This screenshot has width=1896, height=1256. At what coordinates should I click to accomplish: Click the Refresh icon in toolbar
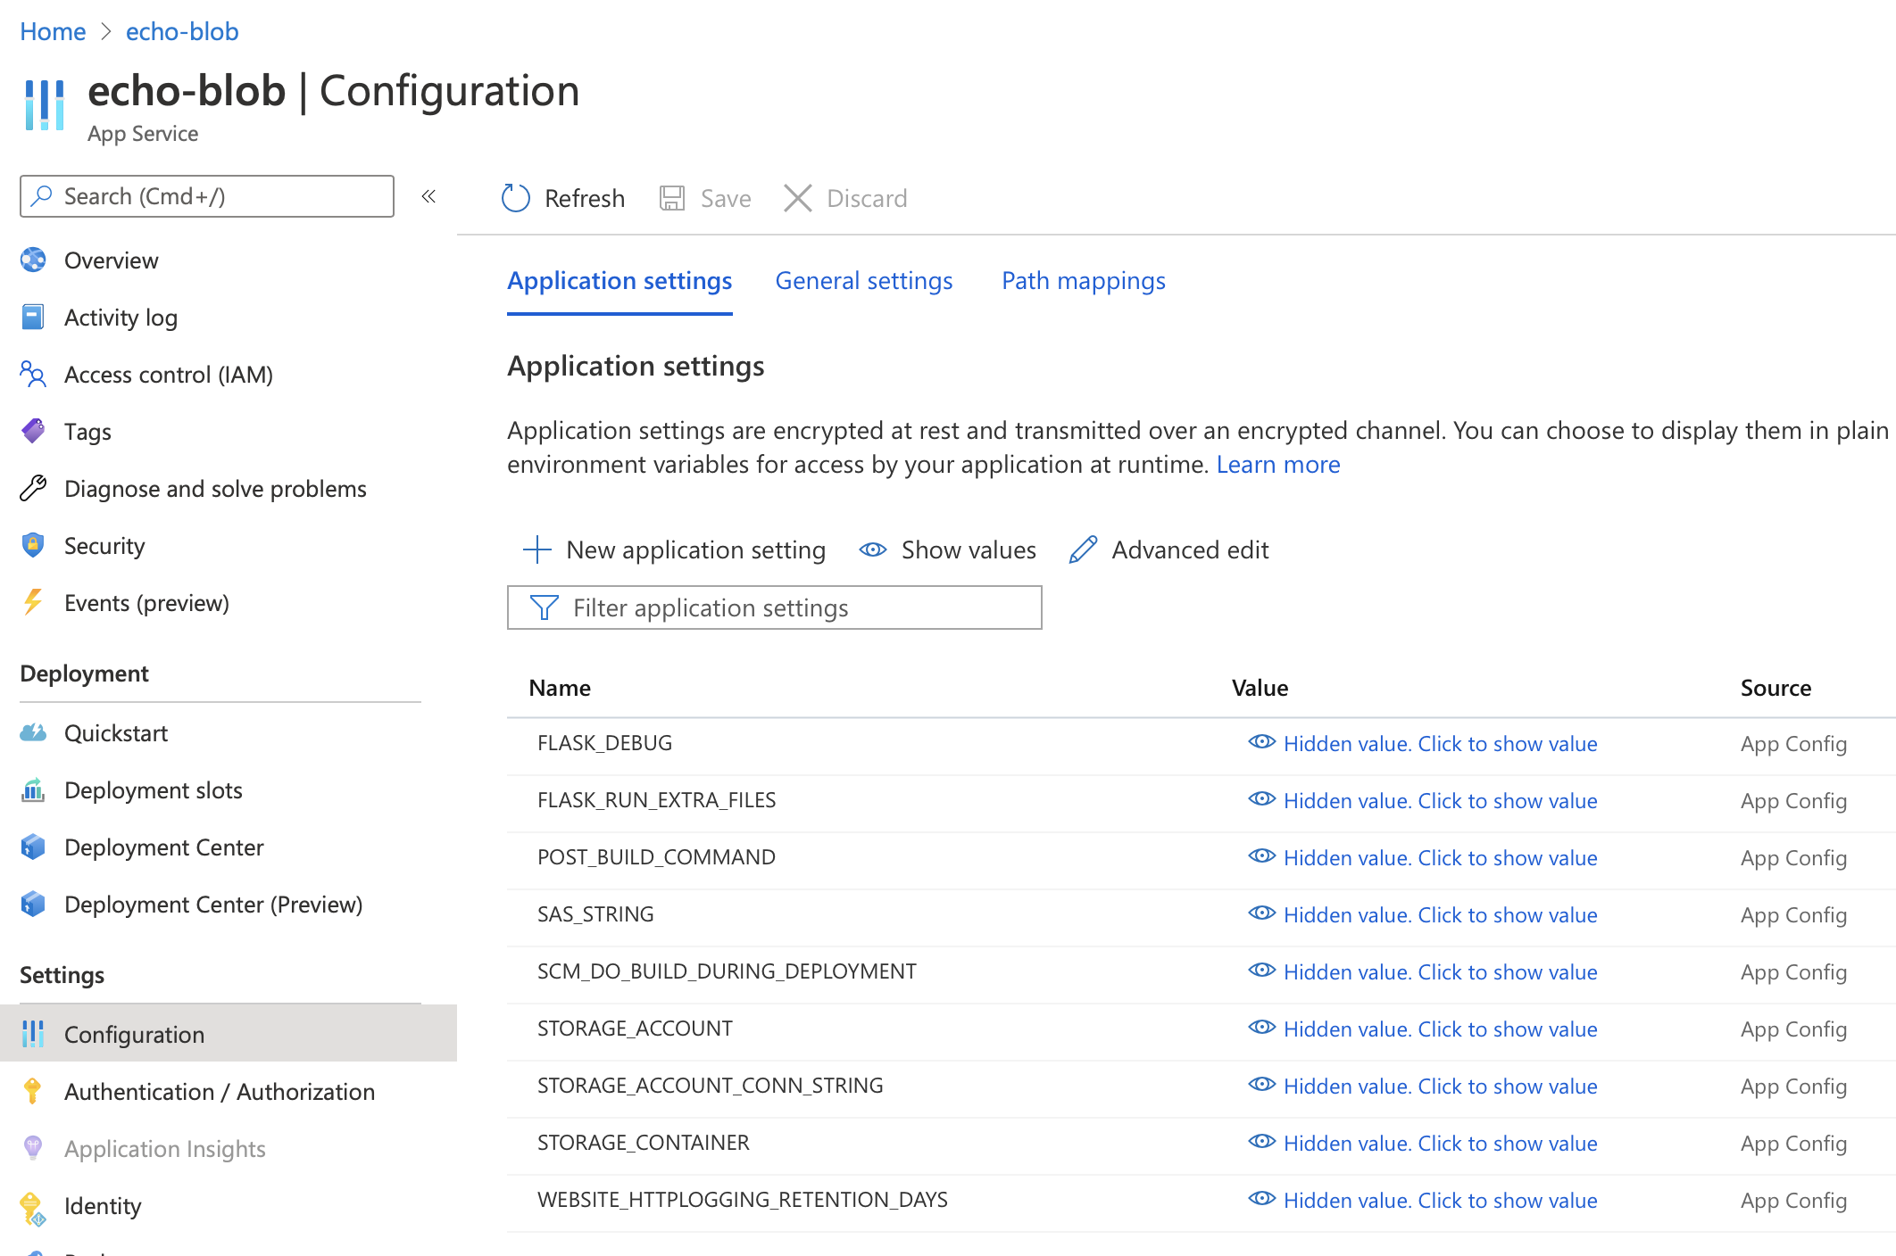(x=516, y=198)
